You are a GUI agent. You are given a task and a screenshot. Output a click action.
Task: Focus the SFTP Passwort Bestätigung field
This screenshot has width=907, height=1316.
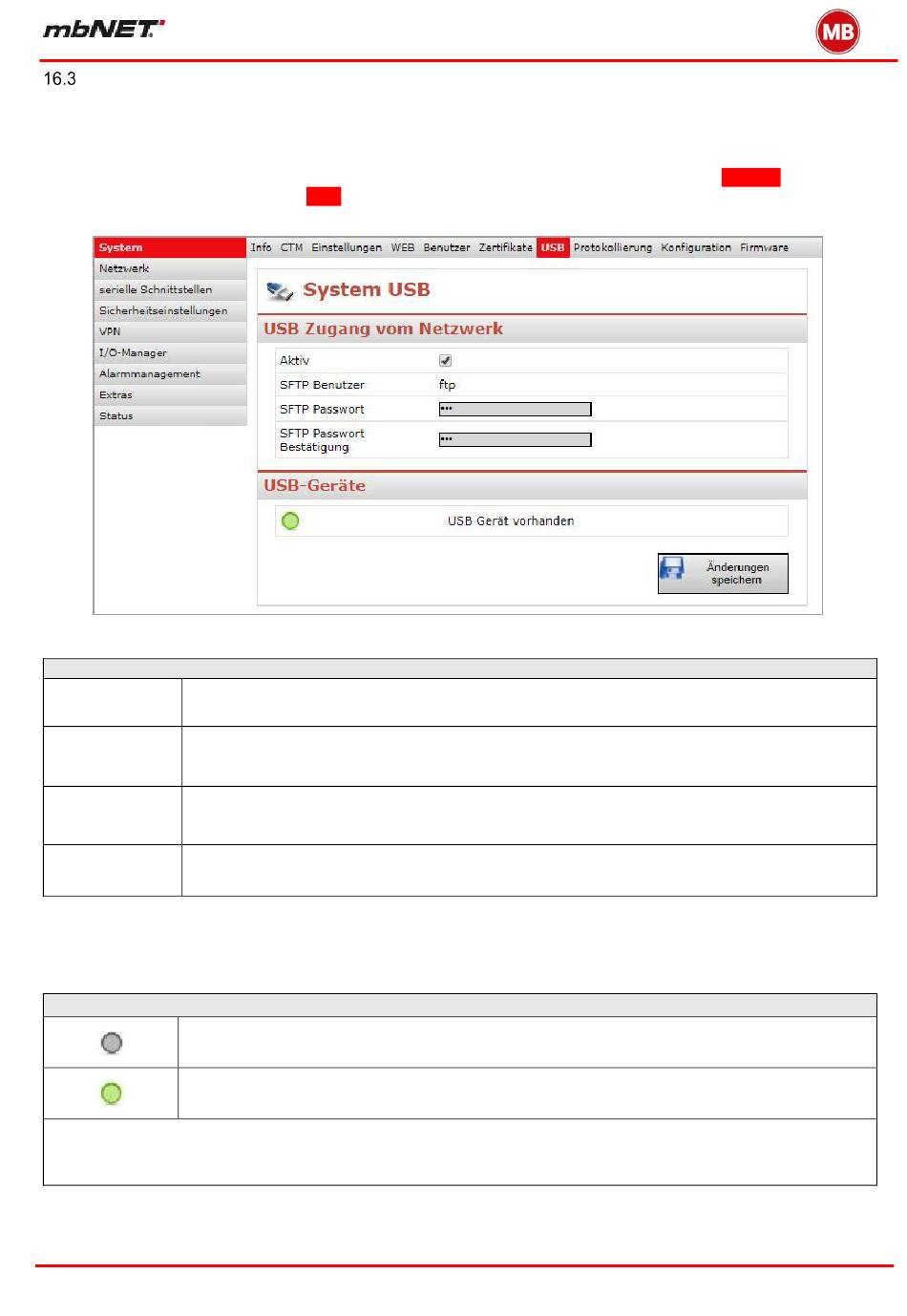[x=515, y=439]
